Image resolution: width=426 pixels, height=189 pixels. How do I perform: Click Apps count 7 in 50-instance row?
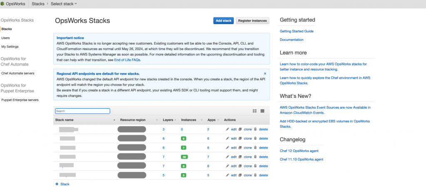(208, 157)
